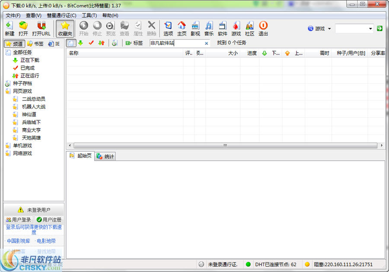Image resolution: width=389 pixels, height=272 pixels.
Task: Go to 主页 (Home) icon
Action: click(182, 29)
